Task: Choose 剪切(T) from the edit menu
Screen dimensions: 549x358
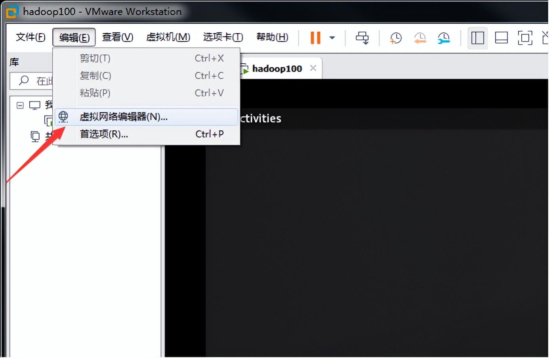Action: click(147, 58)
